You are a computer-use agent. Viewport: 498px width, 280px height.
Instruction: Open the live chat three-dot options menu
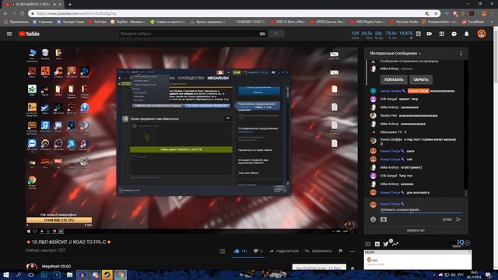click(x=461, y=54)
